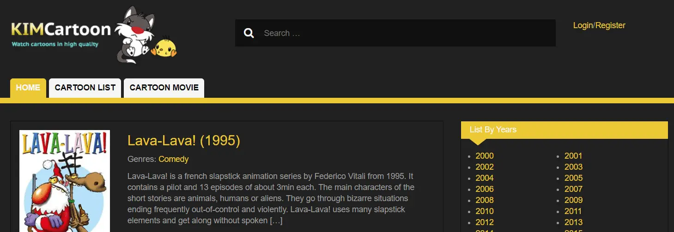
Task: Open the Login/Register link
Action: click(x=599, y=25)
